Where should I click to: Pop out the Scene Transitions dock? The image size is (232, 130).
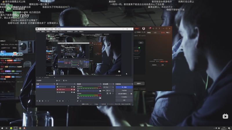pyautogui.click(x=113, y=84)
